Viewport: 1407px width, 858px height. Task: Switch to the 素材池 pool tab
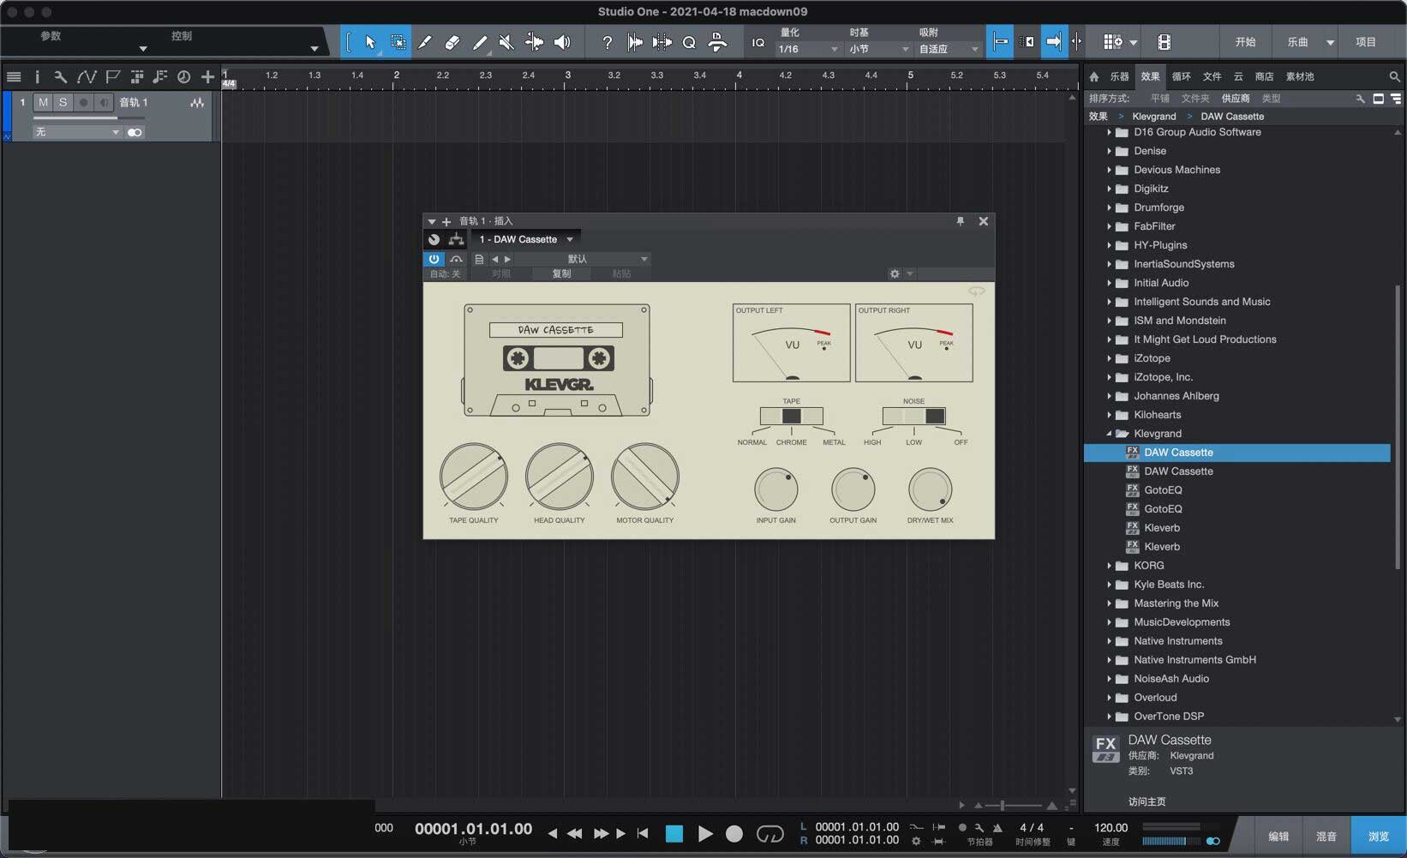click(x=1299, y=76)
